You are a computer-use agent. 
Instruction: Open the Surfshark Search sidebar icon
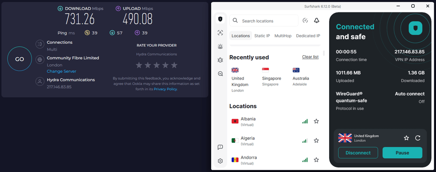click(220, 74)
